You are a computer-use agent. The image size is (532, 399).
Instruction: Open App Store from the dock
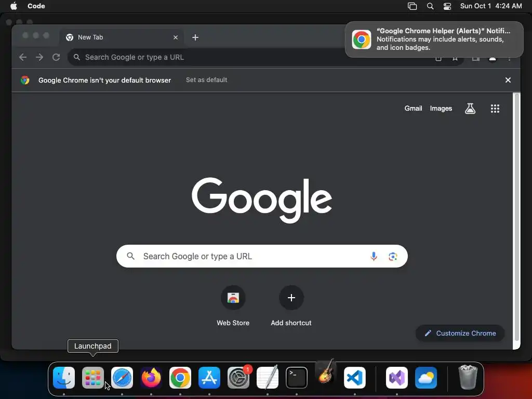tap(209, 378)
